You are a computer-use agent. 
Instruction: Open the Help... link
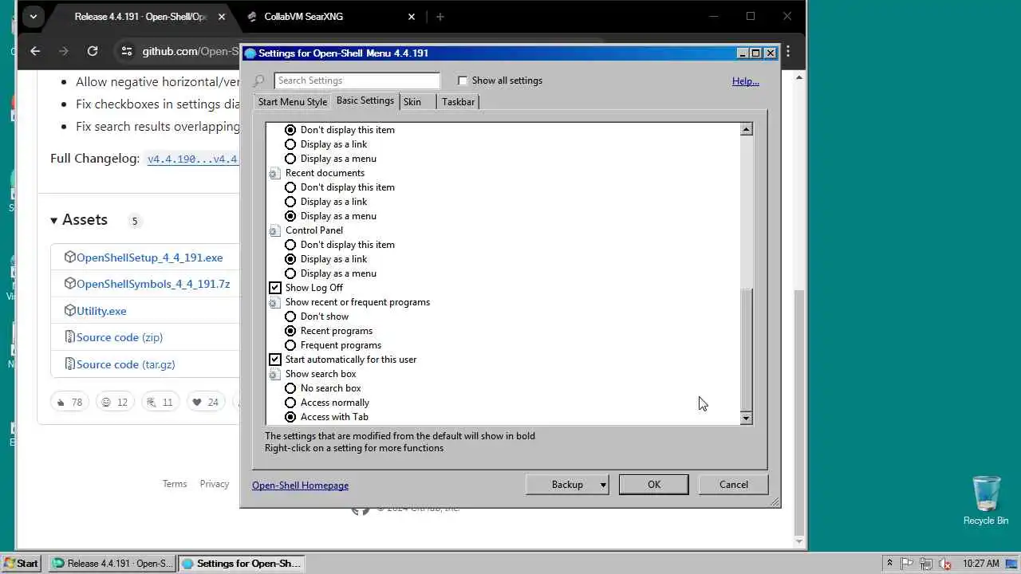pyautogui.click(x=746, y=81)
